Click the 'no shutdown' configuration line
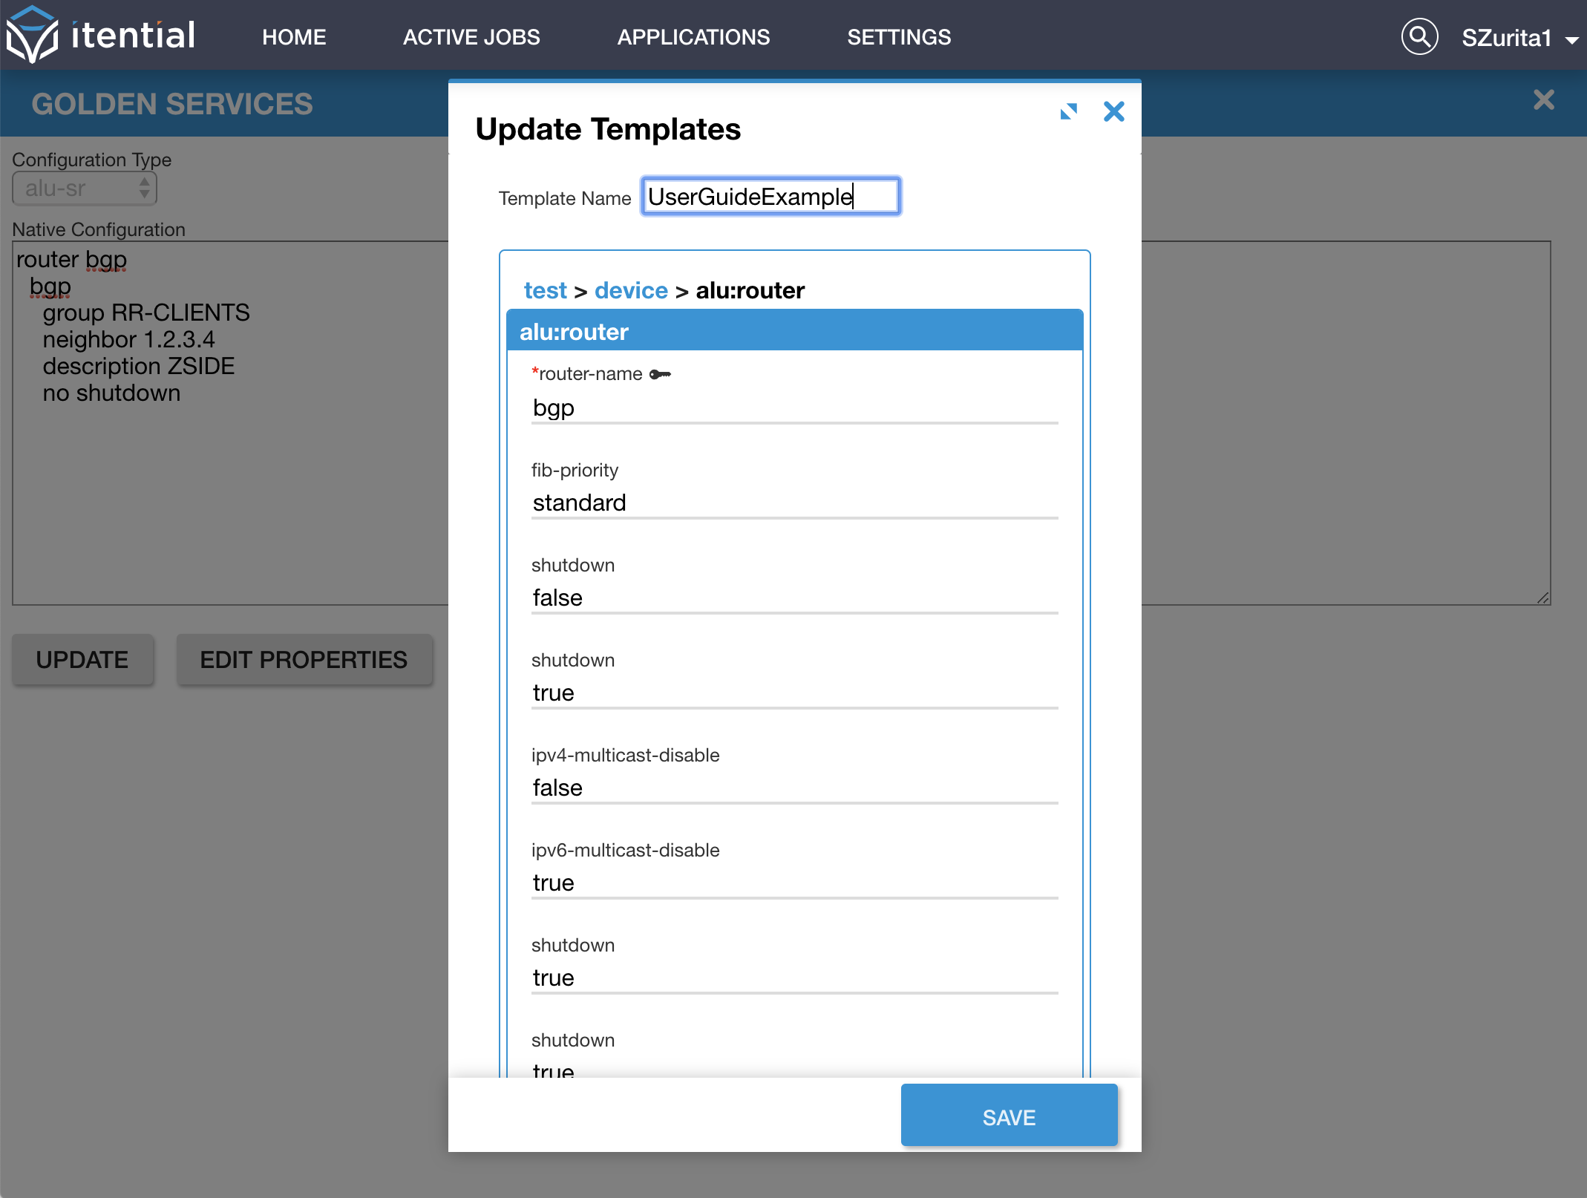1587x1198 pixels. [111, 393]
